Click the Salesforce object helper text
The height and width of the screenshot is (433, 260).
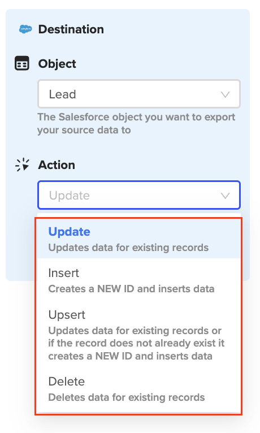point(136,123)
